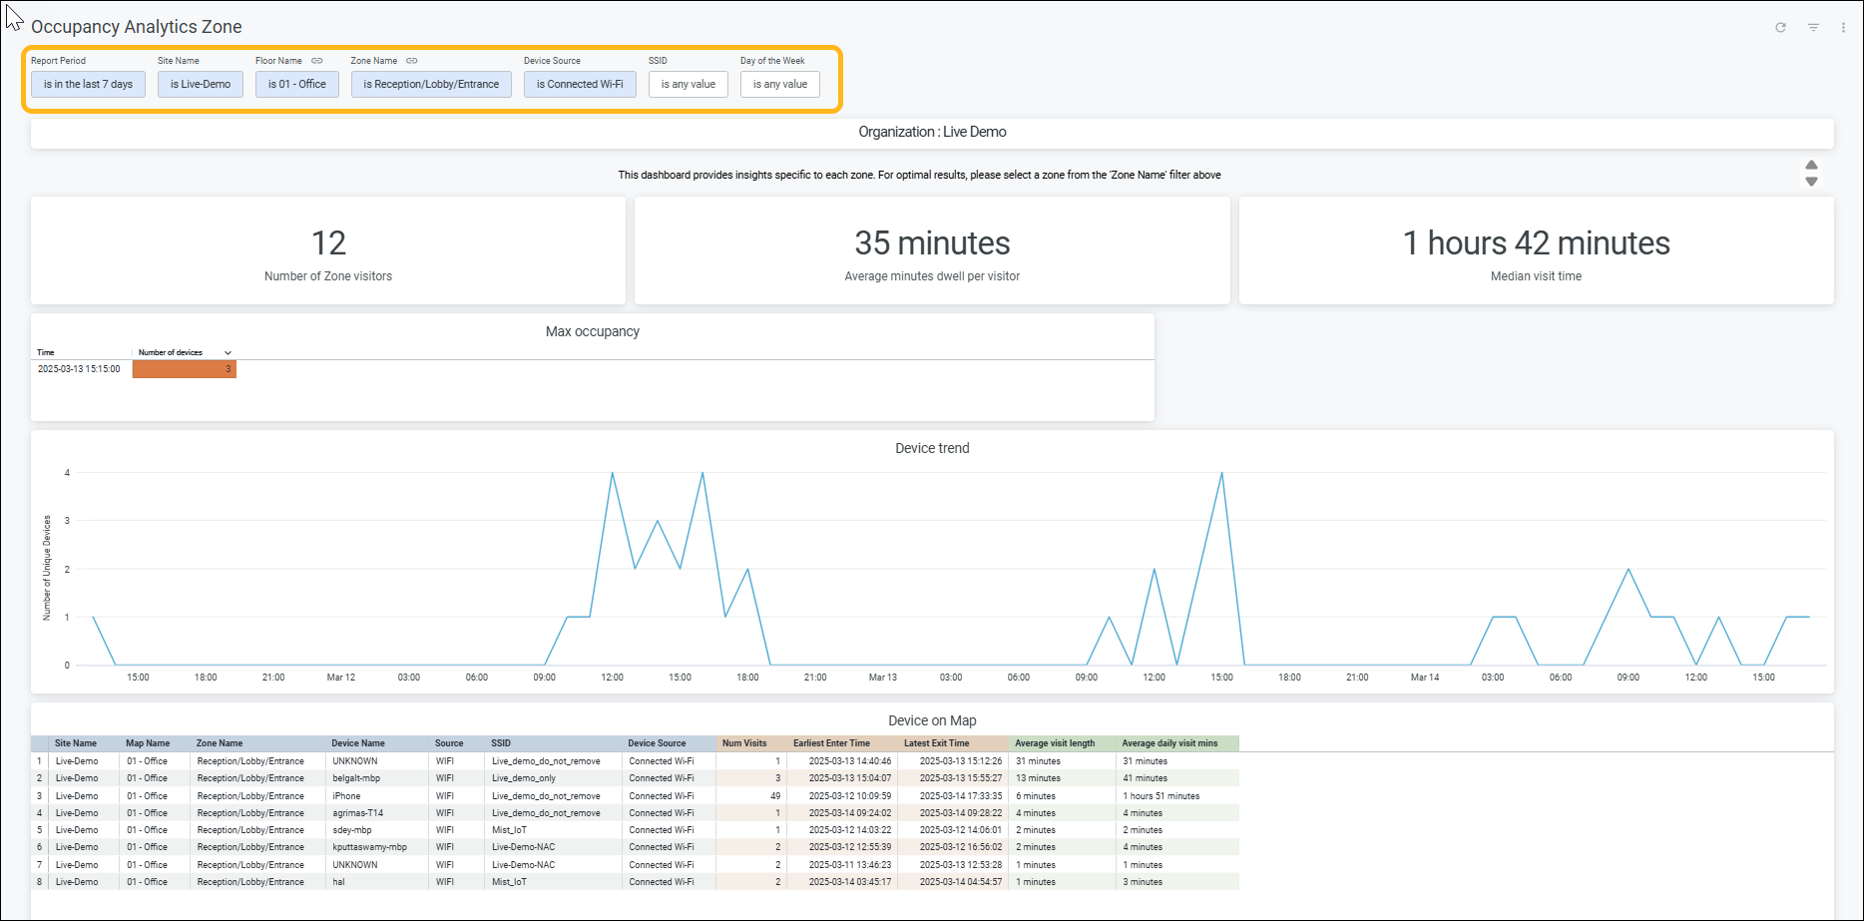Sort table by Num Visits column header
This screenshot has width=1864, height=921.
click(x=744, y=743)
